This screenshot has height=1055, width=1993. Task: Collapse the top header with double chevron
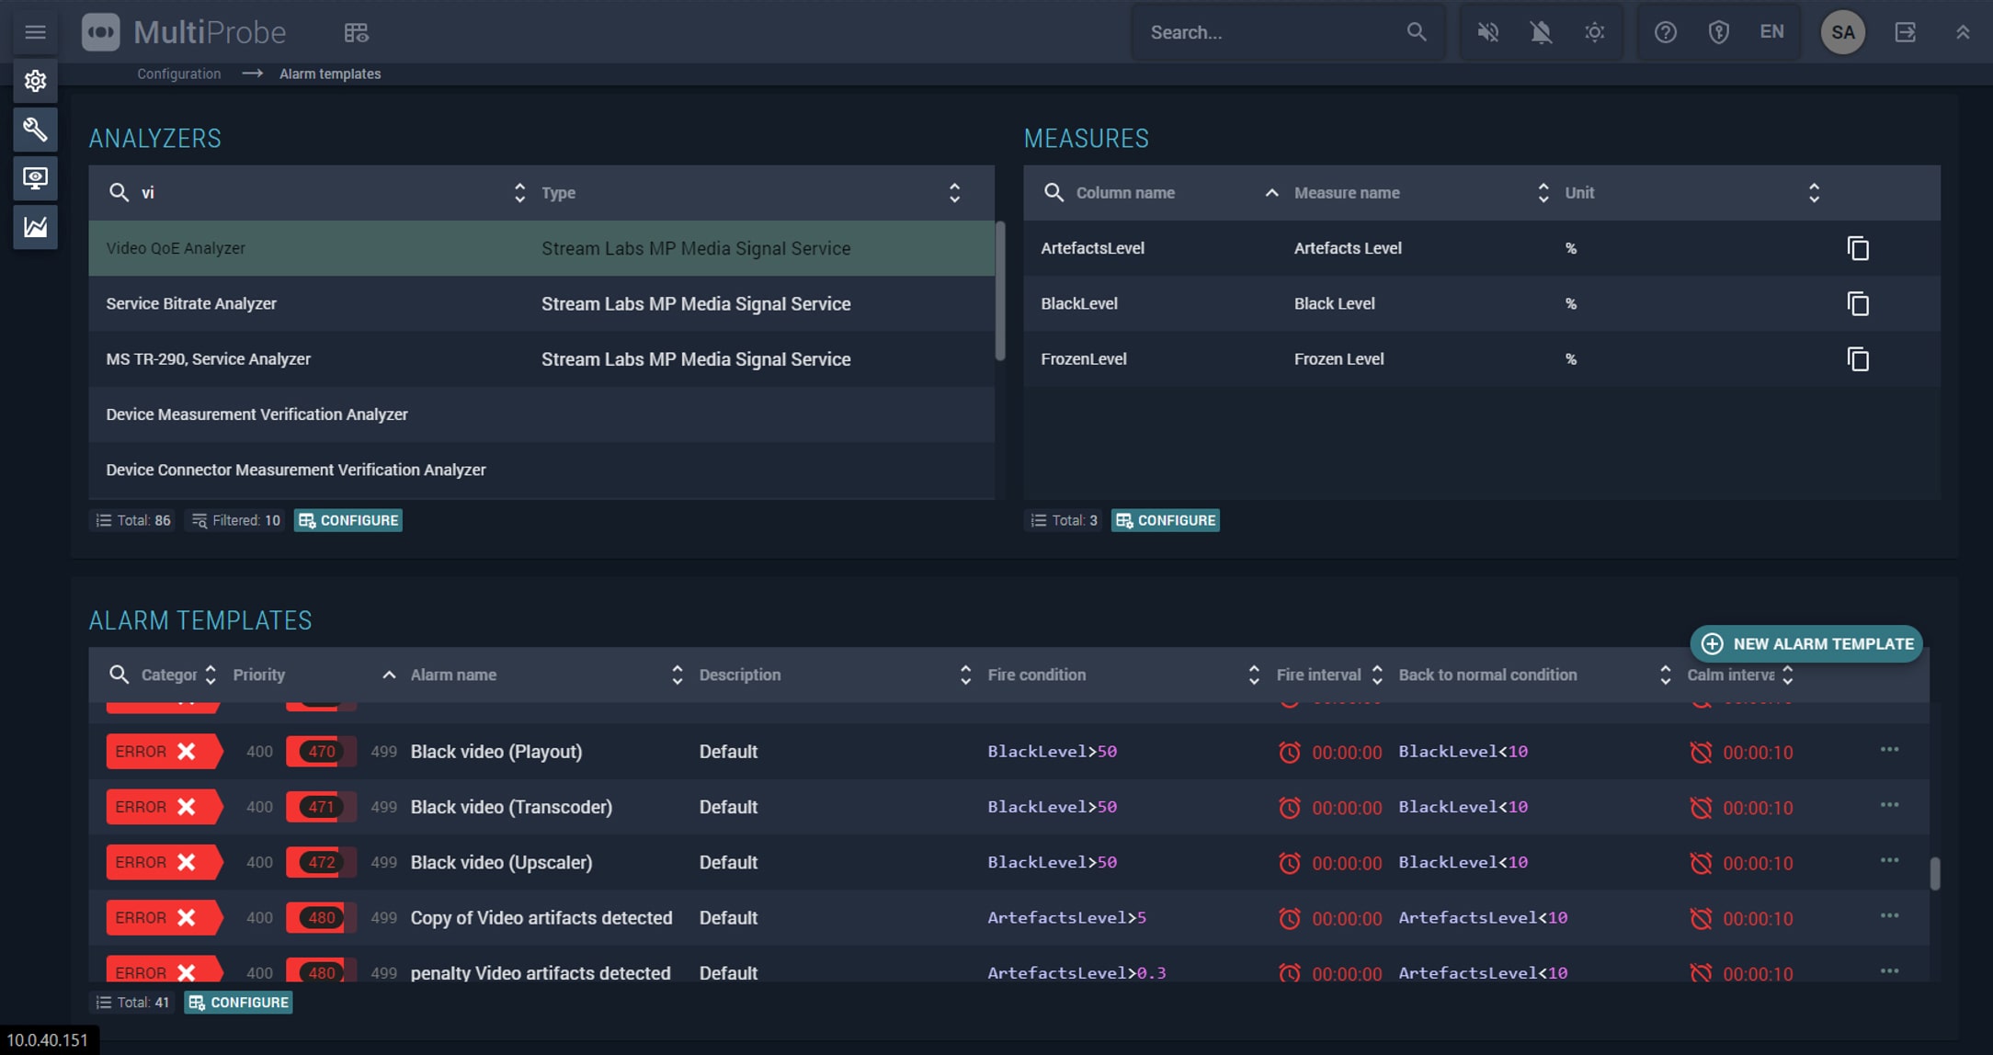pyautogui.click(x=1963, y=32)
